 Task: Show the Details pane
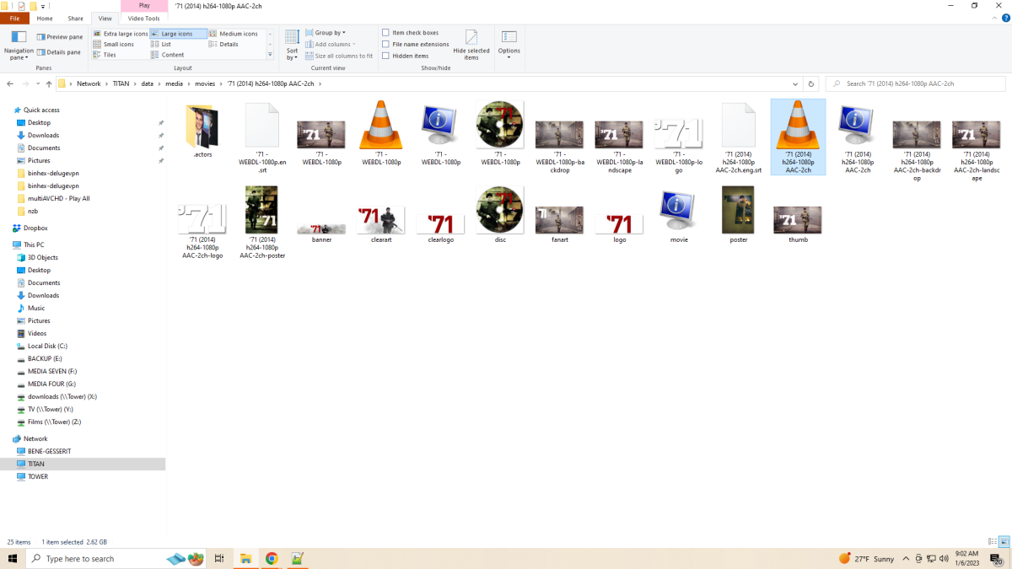pos(60,51)
